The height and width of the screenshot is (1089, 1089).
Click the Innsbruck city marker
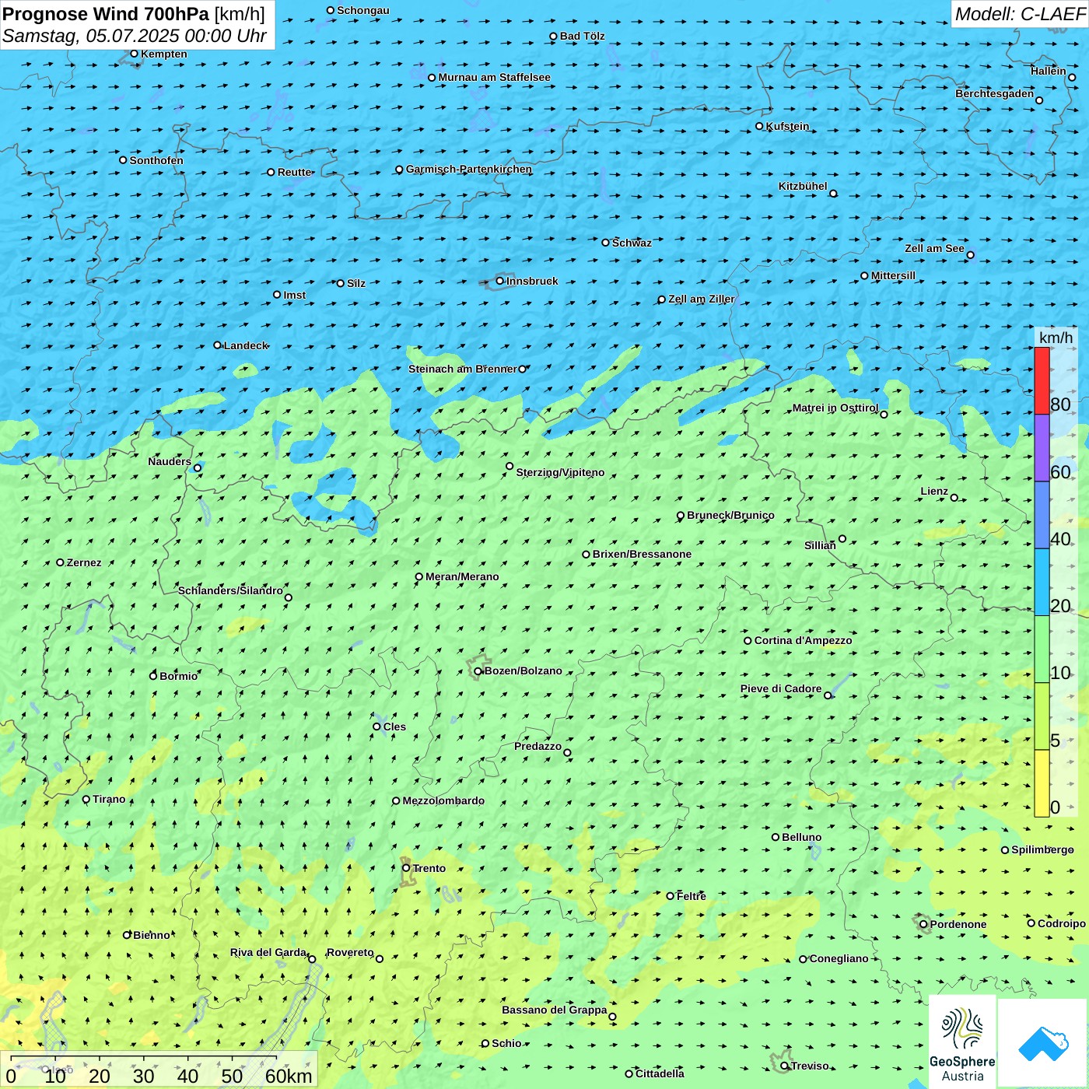pyautogui.click(x=500, y=281)
